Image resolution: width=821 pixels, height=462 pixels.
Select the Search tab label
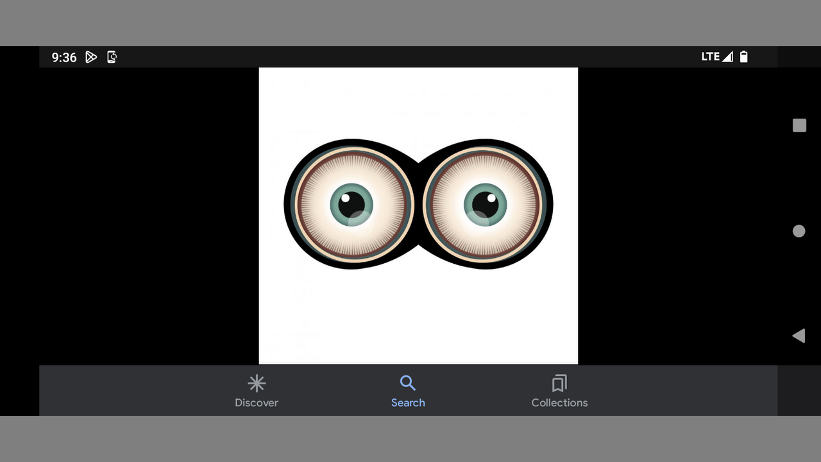click(408, 403)
